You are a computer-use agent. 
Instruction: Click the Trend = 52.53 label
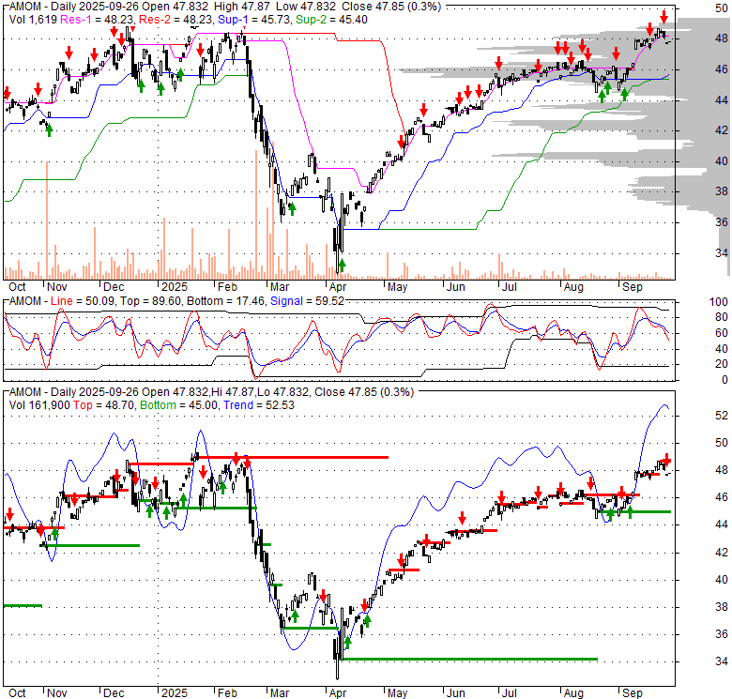(259, 405)
